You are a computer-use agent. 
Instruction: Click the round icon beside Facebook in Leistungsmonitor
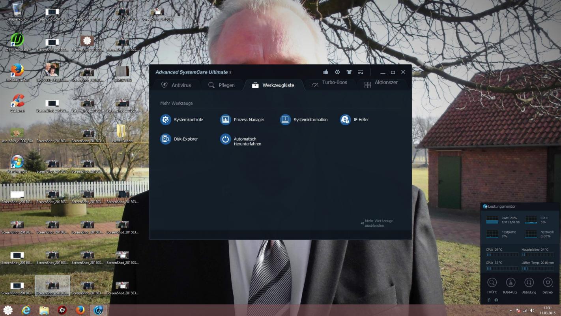pos(496,300)
